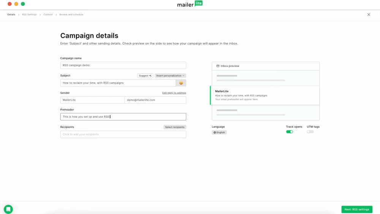Proceed with Next: RSS settings

tap(357, 209)
